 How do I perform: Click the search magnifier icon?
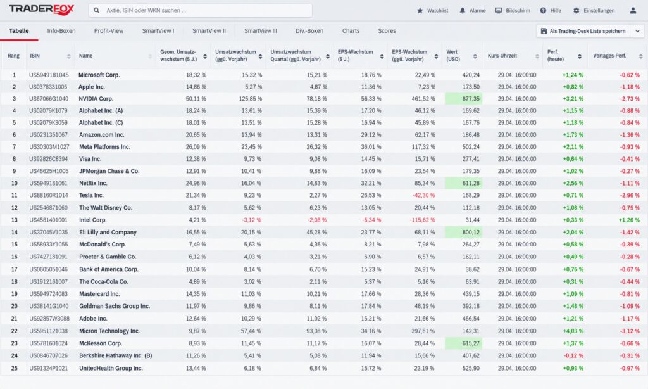(96, 10)
